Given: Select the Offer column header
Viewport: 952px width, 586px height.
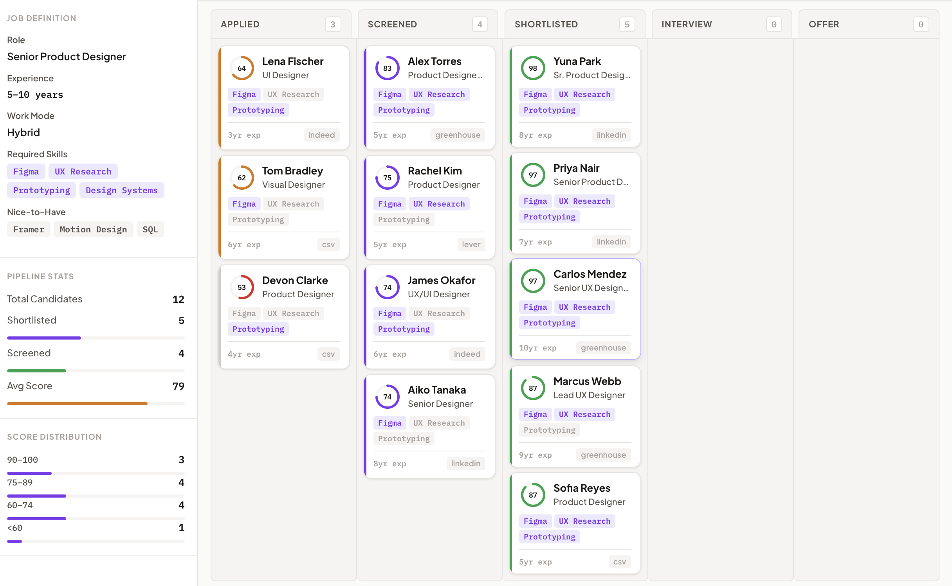Looking at the screenshot, I should (824, 24).
